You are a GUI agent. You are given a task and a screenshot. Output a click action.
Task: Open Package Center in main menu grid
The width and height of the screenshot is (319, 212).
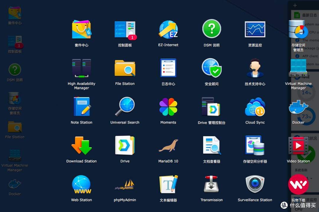point(82,30)
